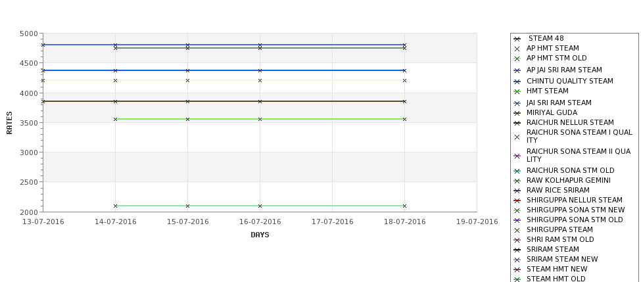Click the RATES vertical axis title
Screen dimensions: 641x282
[x=9, y=123]
